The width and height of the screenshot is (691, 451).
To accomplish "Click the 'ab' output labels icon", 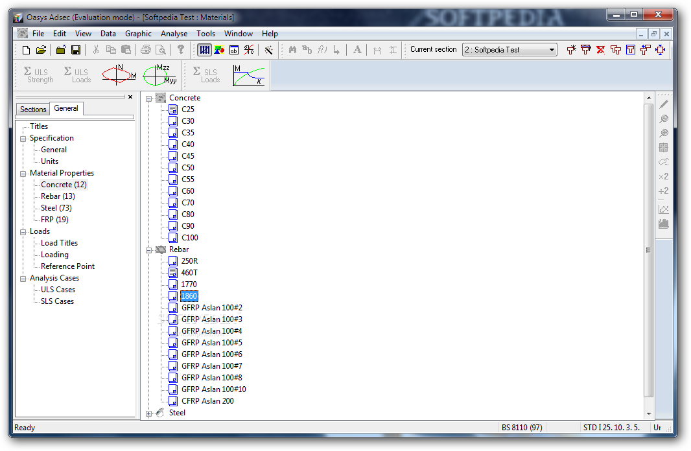I will [234, 50].
